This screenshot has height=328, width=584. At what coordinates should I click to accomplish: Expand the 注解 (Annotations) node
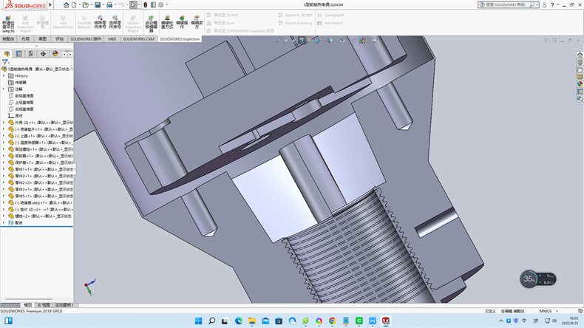click(4, 89)
